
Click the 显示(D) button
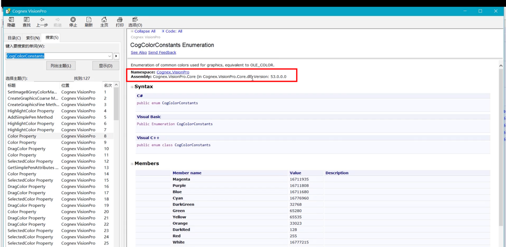[x=106, y=66]
